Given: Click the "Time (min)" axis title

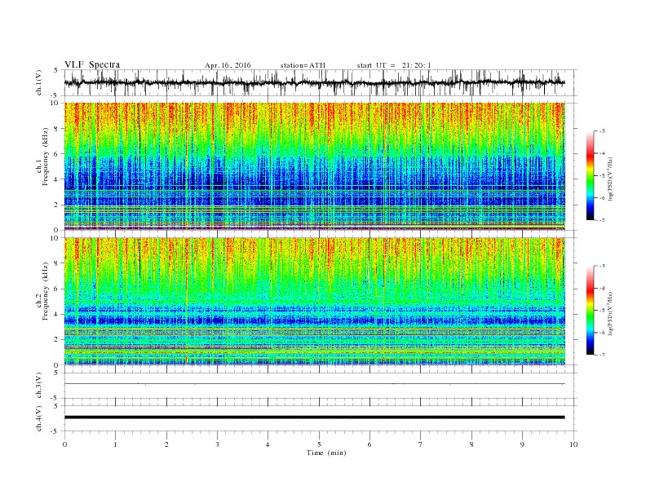Looking at the screenshot, I should 326,453.
